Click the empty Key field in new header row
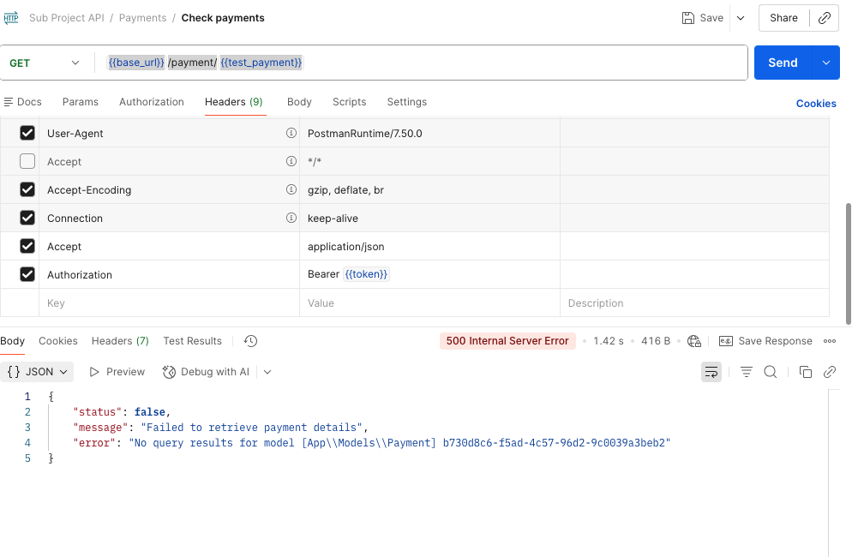Screen dimensions: 852x557 point(168,303)
